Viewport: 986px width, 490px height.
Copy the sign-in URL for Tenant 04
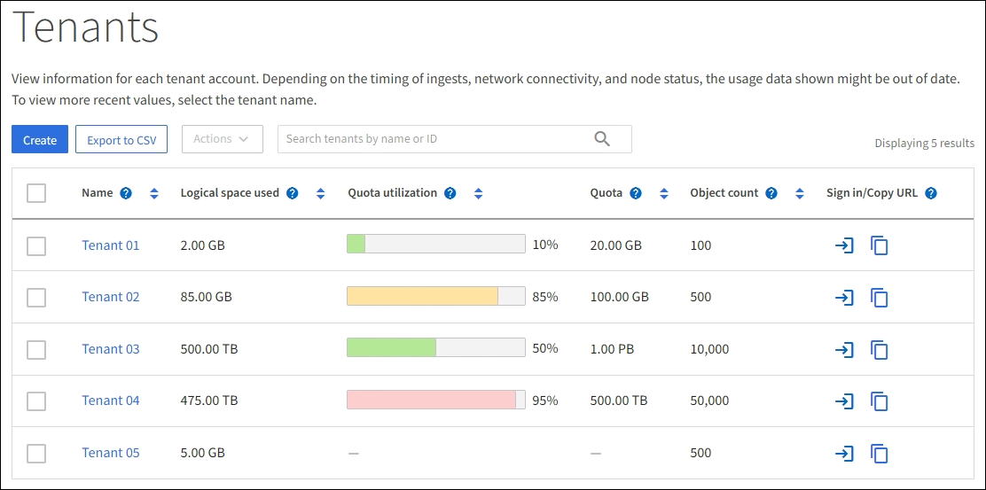point(879,401)
